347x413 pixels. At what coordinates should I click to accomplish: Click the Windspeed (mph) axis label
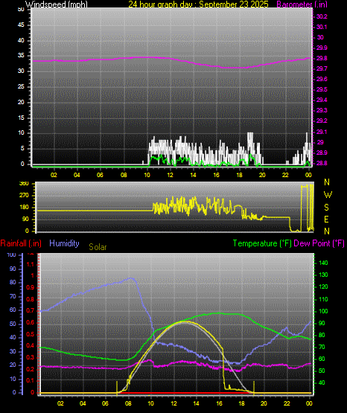[57, 4]
